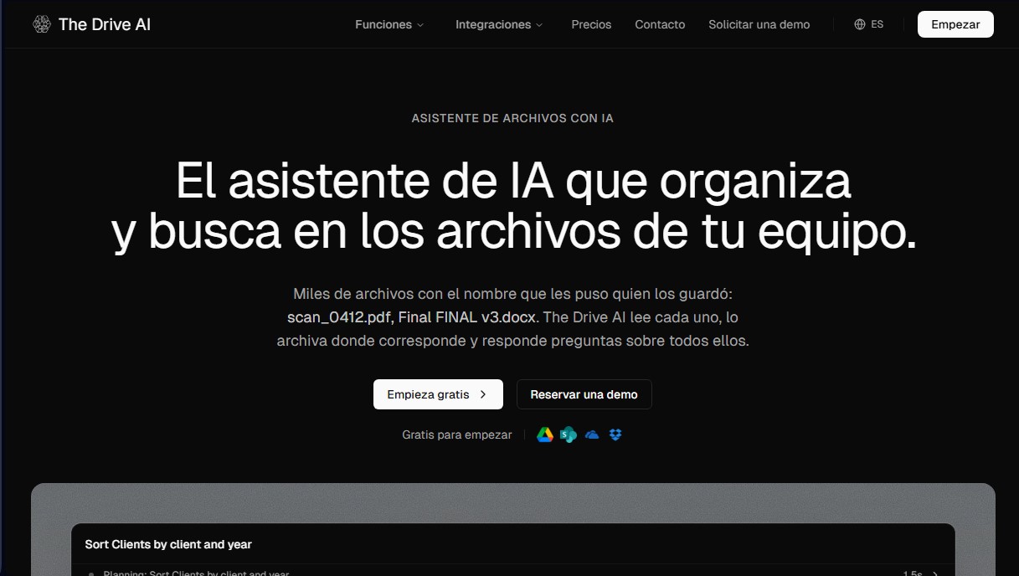Click The Drive AI logo icon
The image size is (1019, 576).
(42, 24)
